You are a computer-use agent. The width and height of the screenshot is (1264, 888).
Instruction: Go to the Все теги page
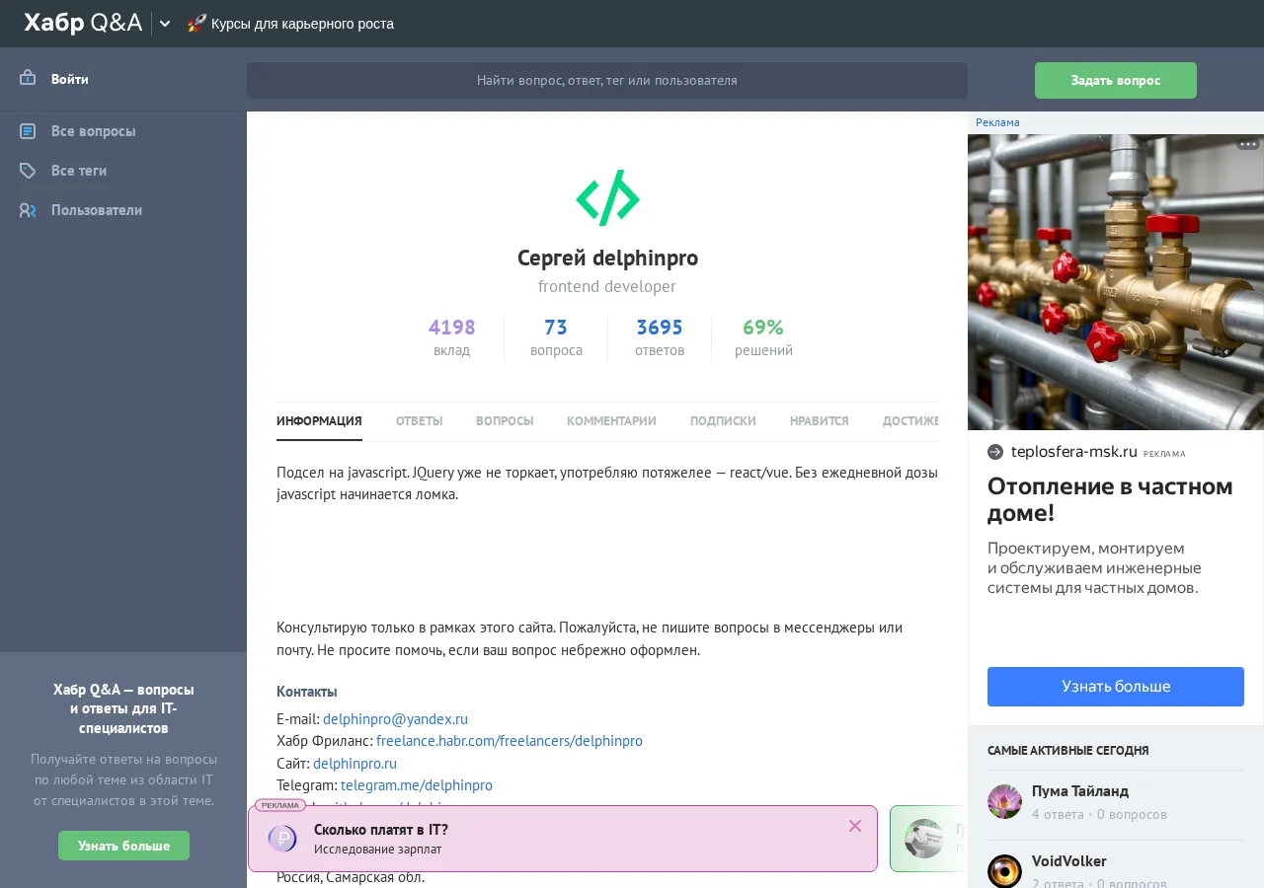coord(79,171)
